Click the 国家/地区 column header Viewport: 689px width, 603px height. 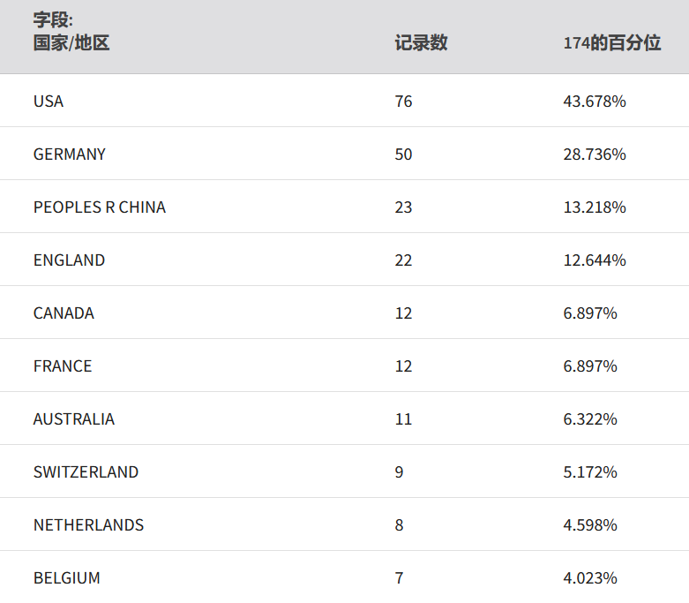pyautogui.click(x=71, y=43)
